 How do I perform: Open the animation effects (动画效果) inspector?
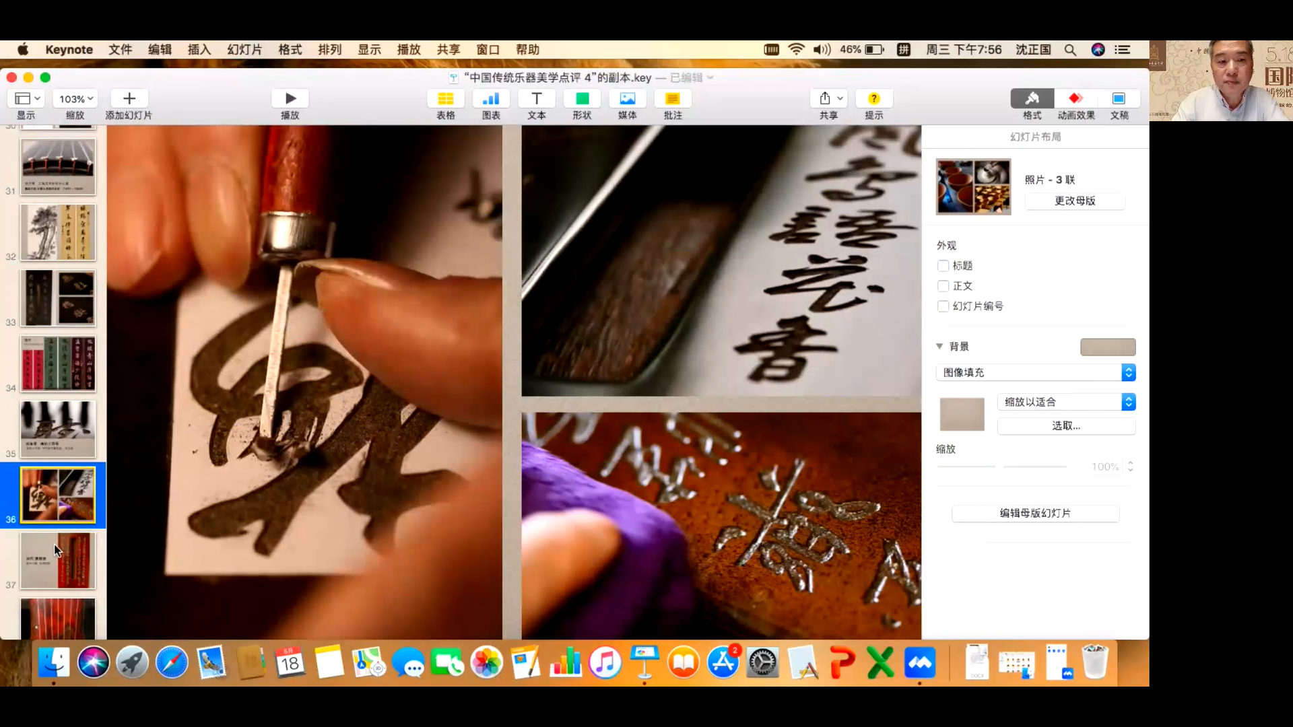coord(1075,99)
